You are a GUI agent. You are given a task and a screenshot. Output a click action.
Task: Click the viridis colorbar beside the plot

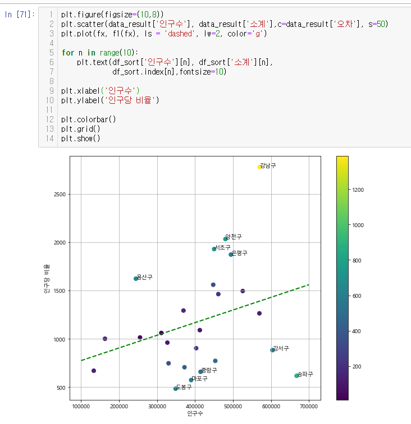pos(342,278)
